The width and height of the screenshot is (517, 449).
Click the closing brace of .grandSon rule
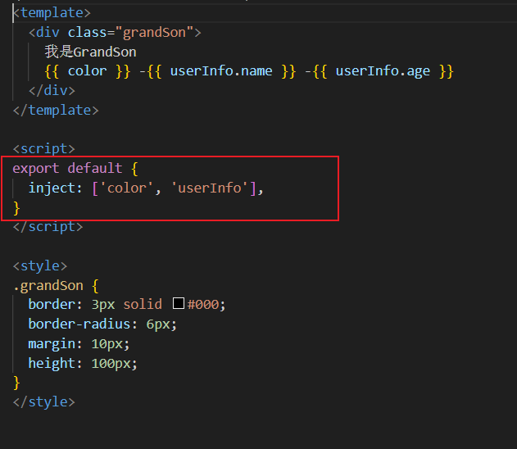tap(16, 383)
